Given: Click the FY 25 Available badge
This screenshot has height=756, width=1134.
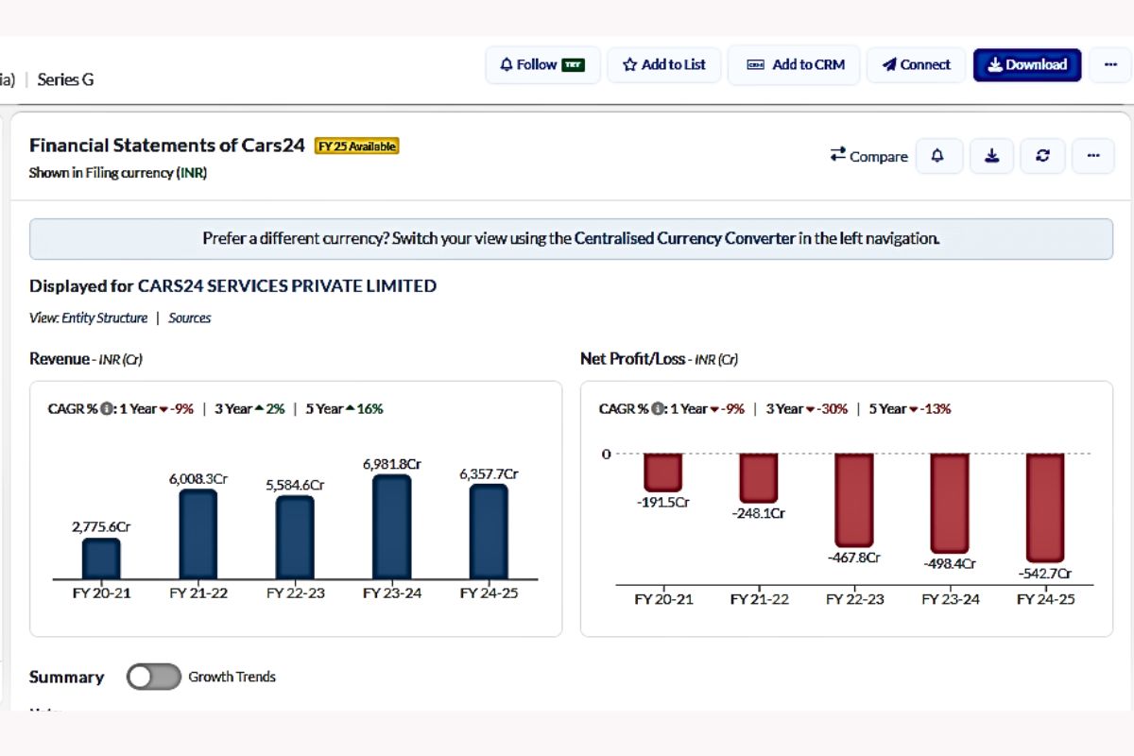Looking at the screenshot, I should 357,146.
